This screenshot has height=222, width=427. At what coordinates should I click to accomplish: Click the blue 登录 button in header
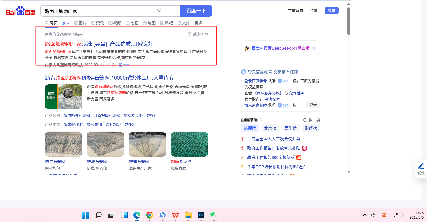pos(332,10)
